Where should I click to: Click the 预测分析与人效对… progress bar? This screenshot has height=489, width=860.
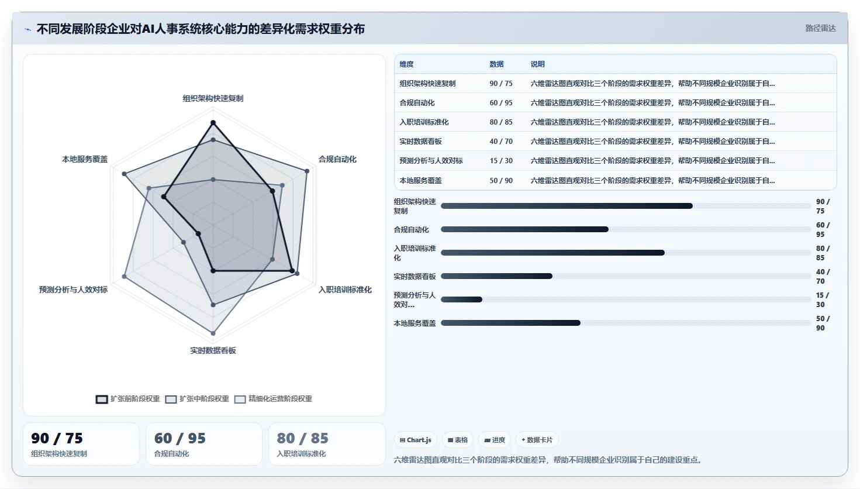pos(626,299)
